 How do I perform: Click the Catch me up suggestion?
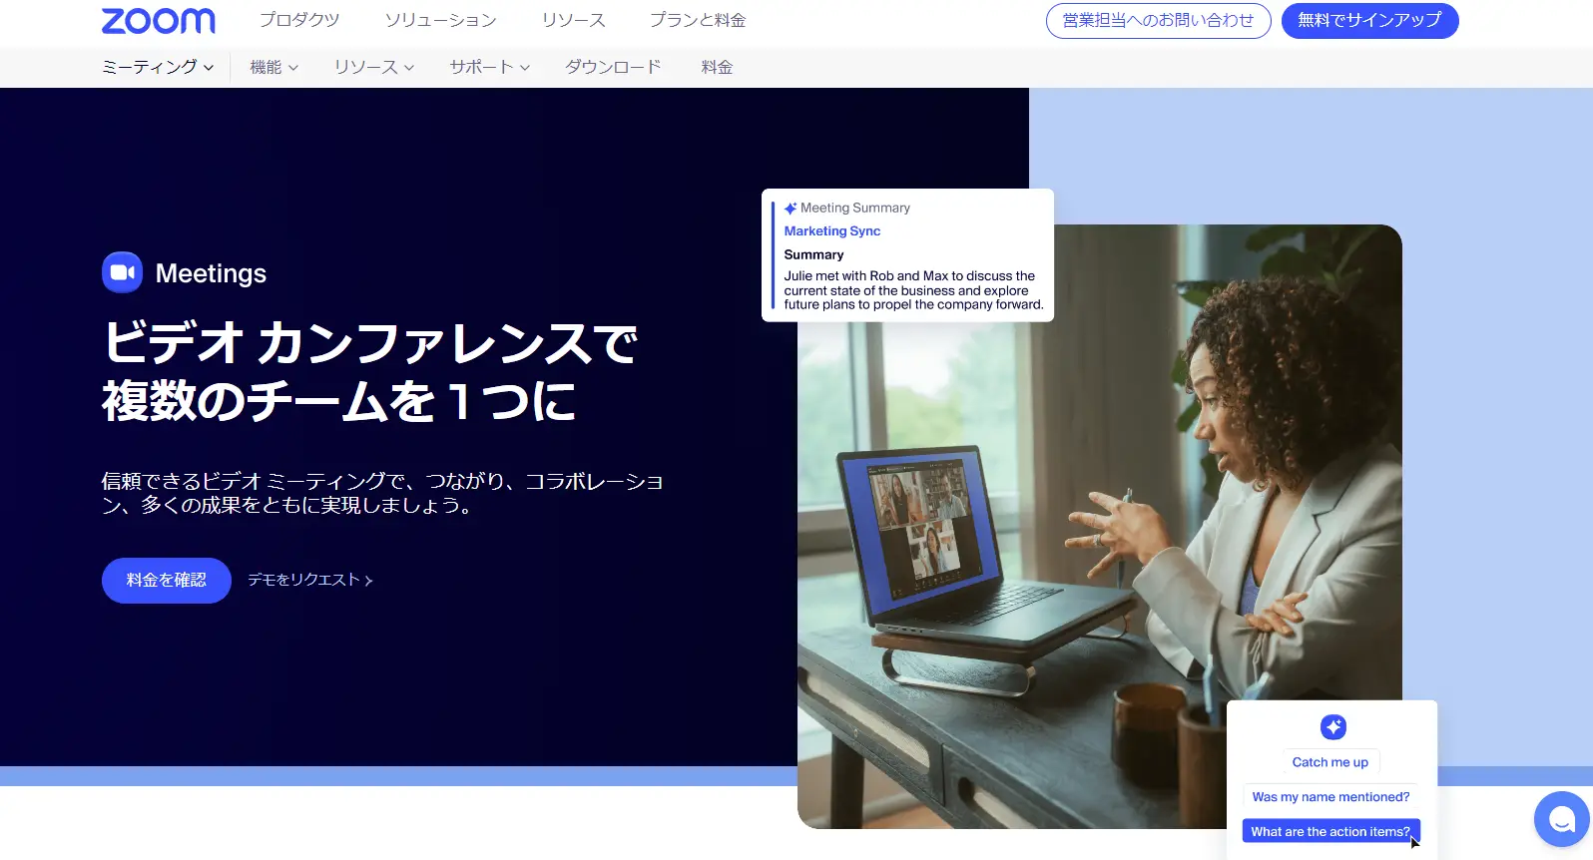[1329, 762]
